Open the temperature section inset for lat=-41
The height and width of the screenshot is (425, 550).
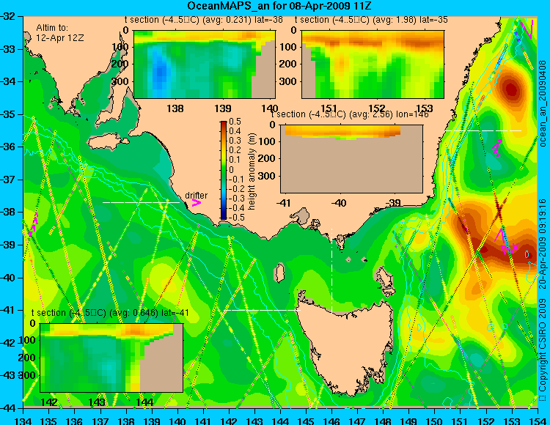[111, 358]
